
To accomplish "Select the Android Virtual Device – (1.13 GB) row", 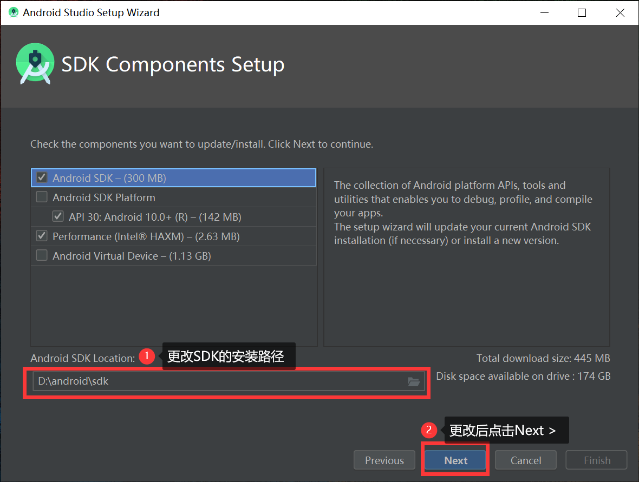I will (174, 256).
